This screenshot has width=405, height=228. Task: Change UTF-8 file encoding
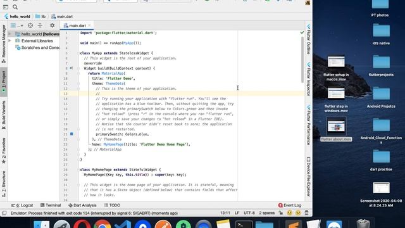(x=249, y=213)
